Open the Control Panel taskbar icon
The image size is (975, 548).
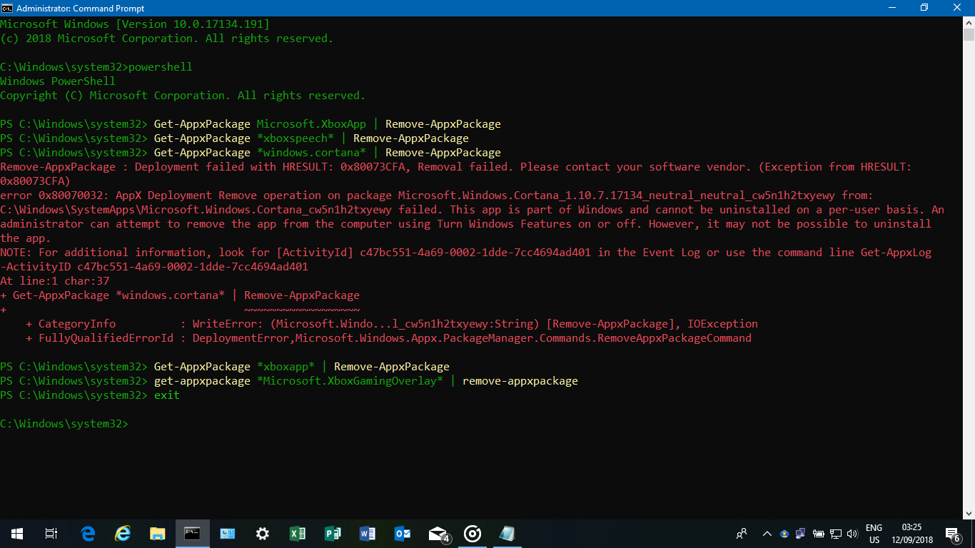pos(228,534)
